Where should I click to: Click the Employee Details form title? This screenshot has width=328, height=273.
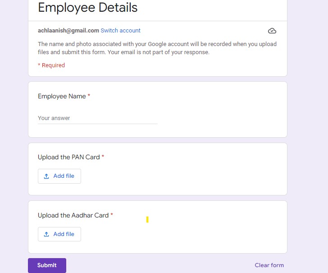tap(88, 8)
